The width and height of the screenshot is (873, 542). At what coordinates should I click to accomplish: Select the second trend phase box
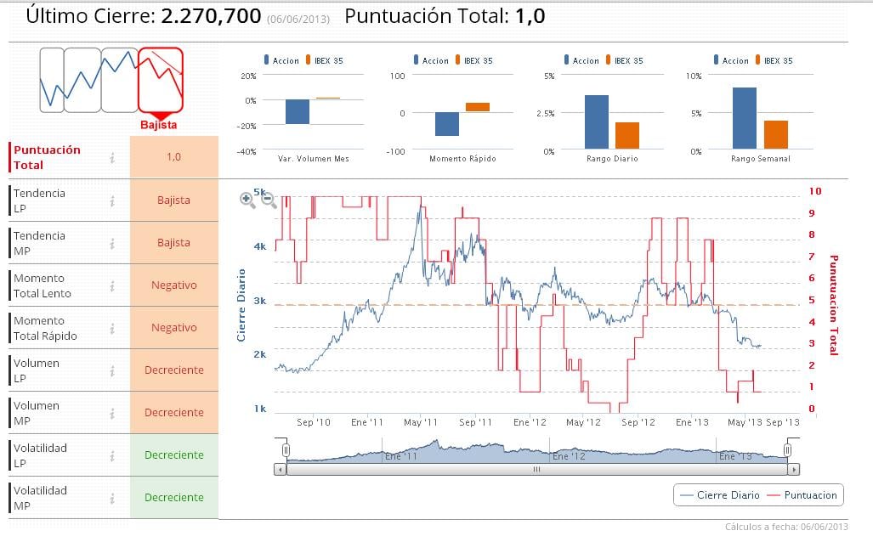pyautogui.click(x=82, y=80)
